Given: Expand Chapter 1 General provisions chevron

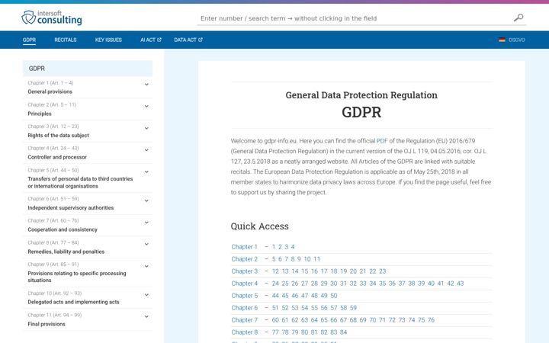Looking at the screenshot, I should [146, 85].
